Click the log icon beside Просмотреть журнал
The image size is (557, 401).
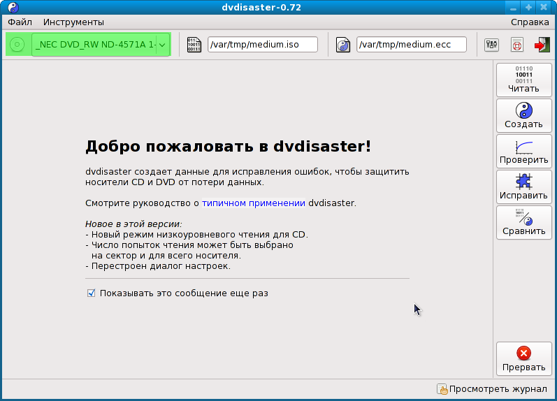tap(442, 389)
